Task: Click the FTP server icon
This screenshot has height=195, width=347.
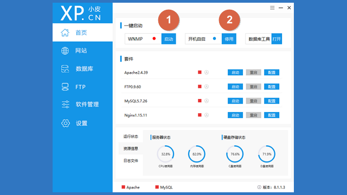Action: click(x=65, y=87)
